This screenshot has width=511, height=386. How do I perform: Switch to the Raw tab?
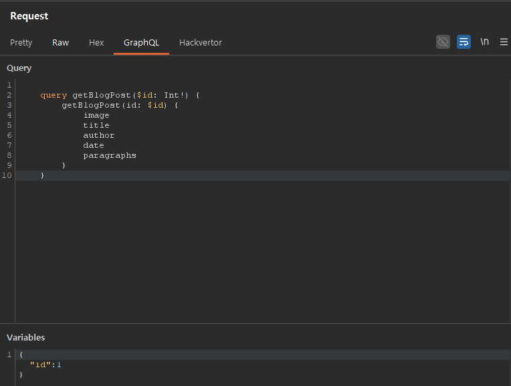[x=60, y=43]
